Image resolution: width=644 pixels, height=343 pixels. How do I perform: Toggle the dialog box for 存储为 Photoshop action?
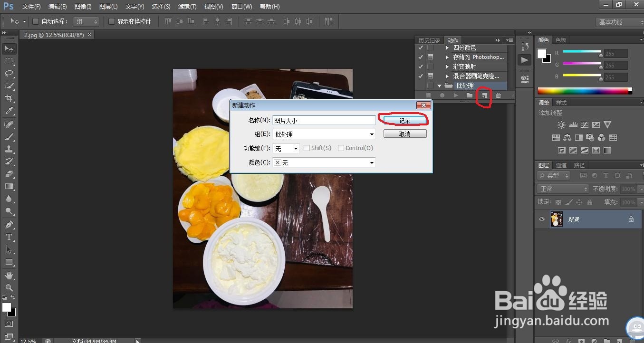430,57
